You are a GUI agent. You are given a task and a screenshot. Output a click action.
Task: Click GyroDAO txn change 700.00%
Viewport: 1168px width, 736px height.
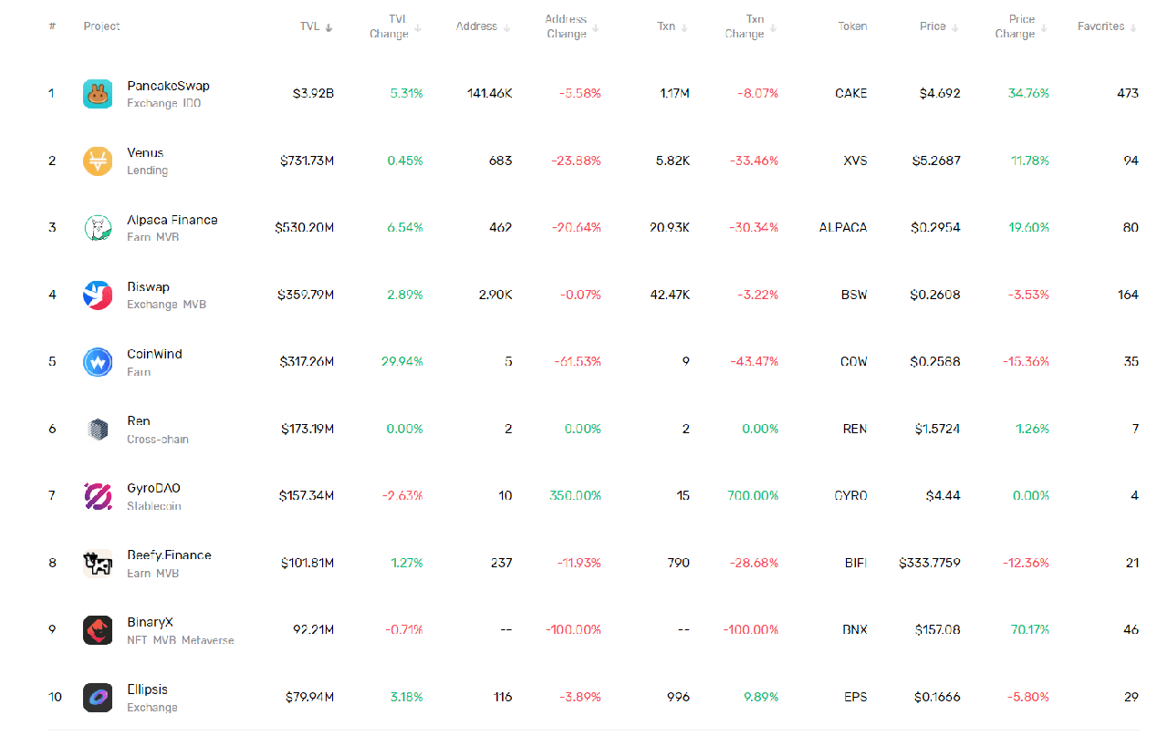click(x=753, y=495)
